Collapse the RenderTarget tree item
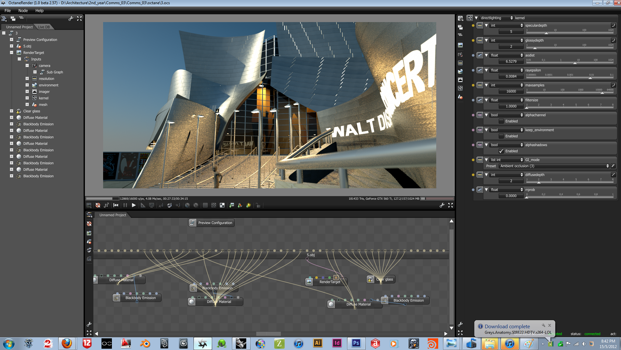 point(11,53)
